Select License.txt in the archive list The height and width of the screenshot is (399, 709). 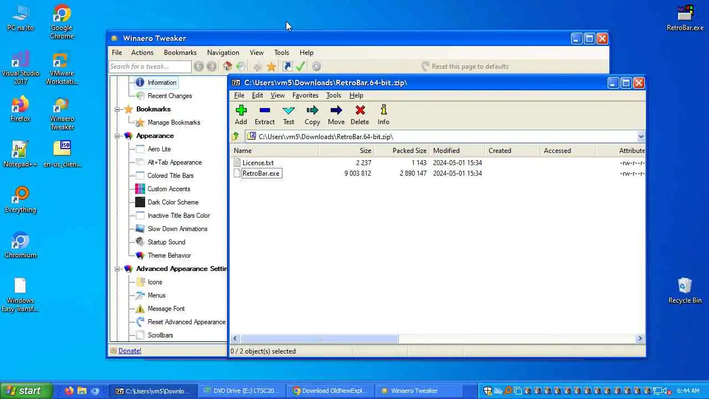coord(258,163)
